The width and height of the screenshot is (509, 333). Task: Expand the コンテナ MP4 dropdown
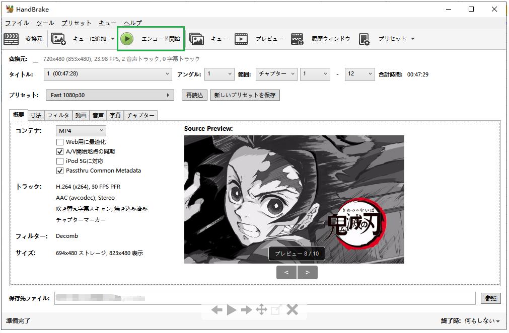point(81,130)
